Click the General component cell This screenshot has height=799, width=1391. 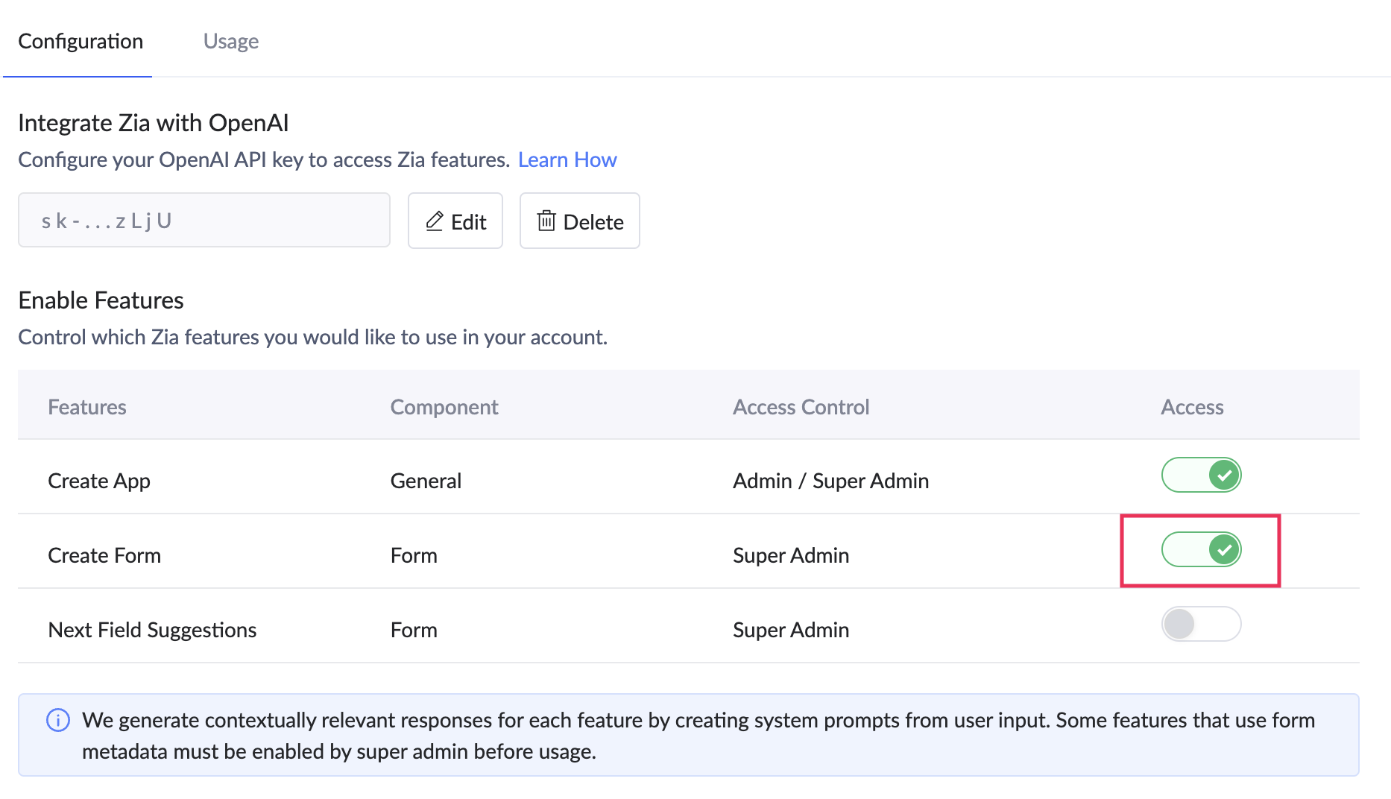point(426,481)
